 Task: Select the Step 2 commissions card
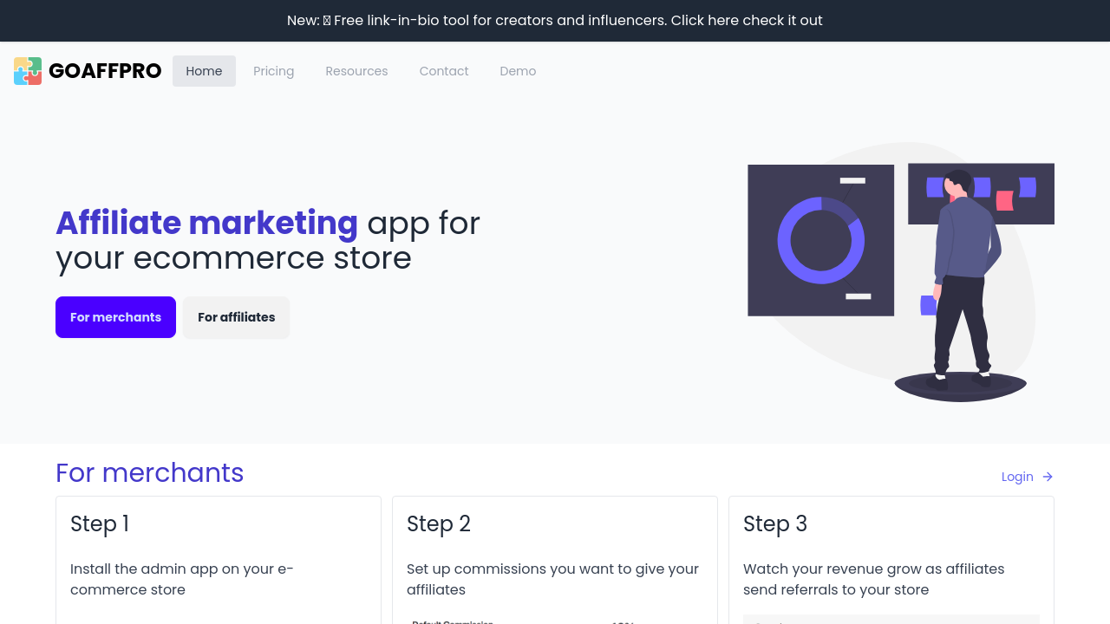point(555,559)
